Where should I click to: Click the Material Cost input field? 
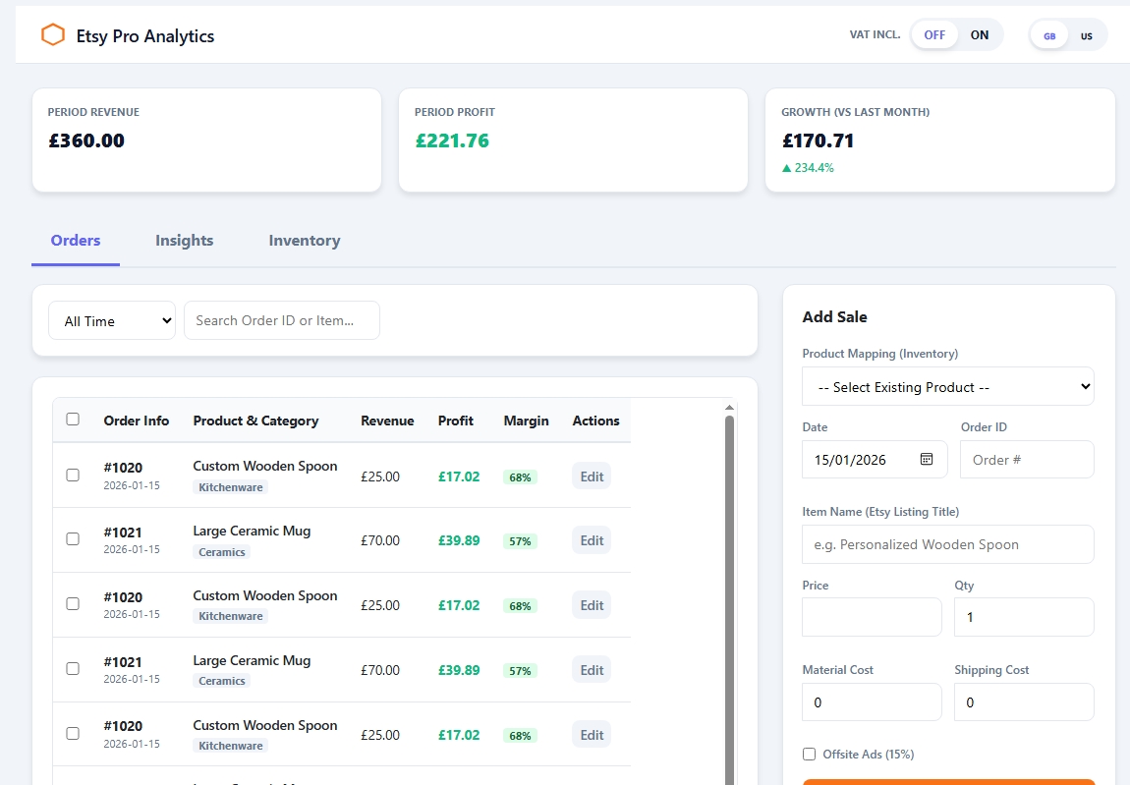coord(872,702)
